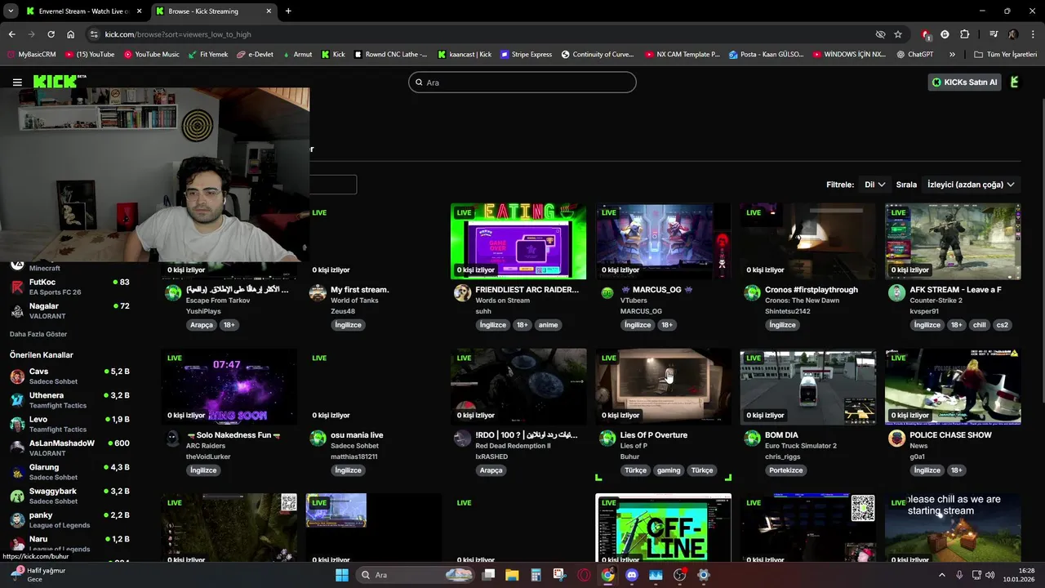Open MARCUS_OG channel avatar
This screenshot has height=588, width=1045.
pyautogui.click(x=607, y=293)
